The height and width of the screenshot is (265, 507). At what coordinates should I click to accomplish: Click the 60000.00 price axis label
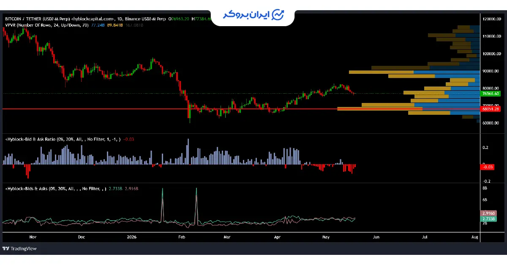click(491, 123)
